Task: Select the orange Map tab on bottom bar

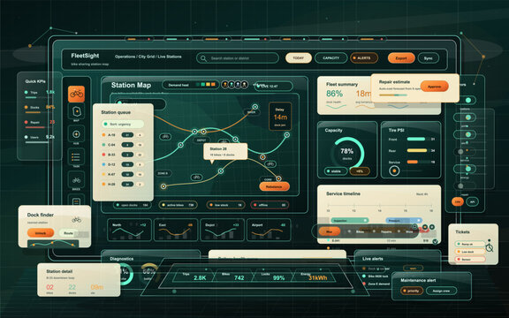Action: (x=329, y=231)
